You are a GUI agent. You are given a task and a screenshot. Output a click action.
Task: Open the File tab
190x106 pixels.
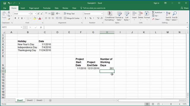click(5, 8)
